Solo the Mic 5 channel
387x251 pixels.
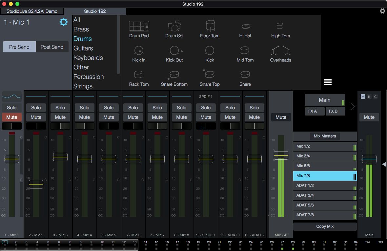coord(109,108)
